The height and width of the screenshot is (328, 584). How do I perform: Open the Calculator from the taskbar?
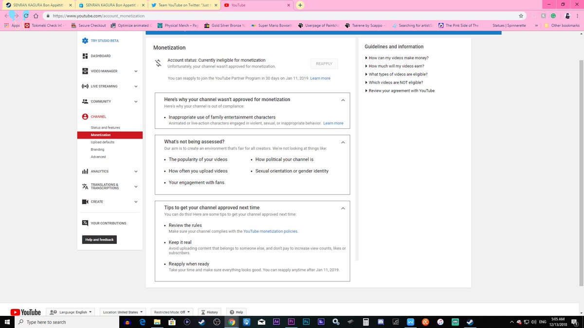pos(366,322)
